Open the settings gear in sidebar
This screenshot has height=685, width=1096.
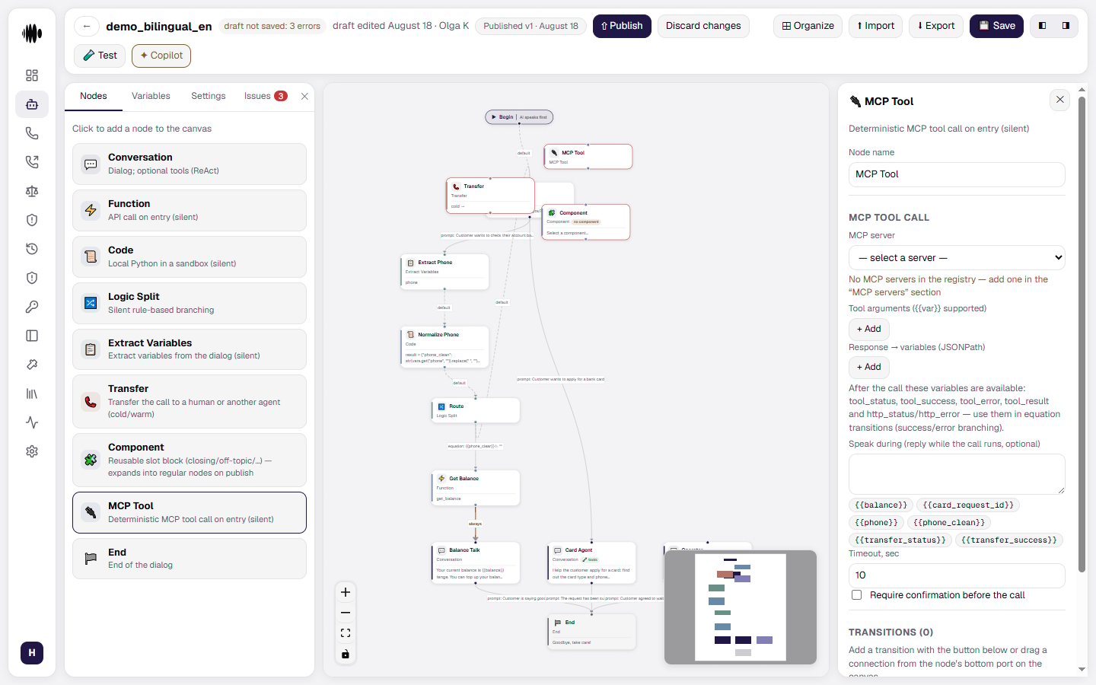pos(32,451)
